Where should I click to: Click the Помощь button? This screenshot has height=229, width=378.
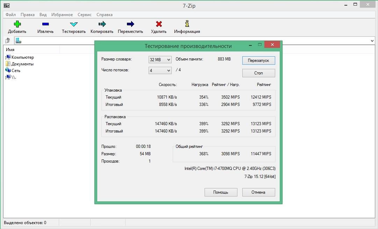(221, 192)
